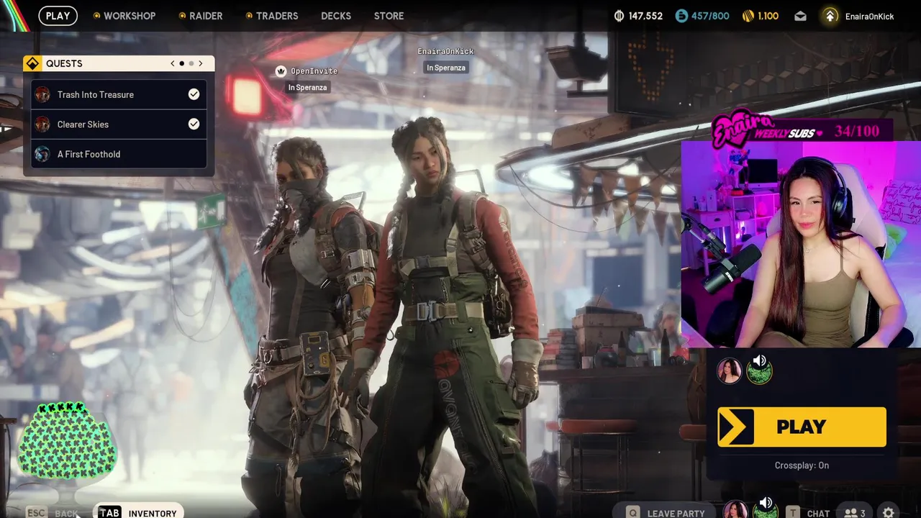Open the DECKS tab
Viewport: 921px width, 518px height.
pos(336,16)
